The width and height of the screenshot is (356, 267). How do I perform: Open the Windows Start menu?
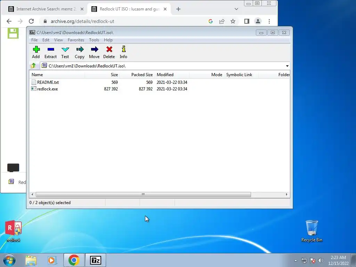click(9, 260)
